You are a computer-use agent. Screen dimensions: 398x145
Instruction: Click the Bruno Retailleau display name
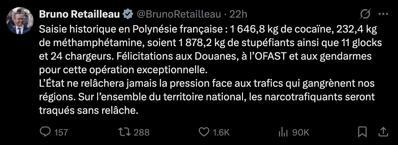80,14
